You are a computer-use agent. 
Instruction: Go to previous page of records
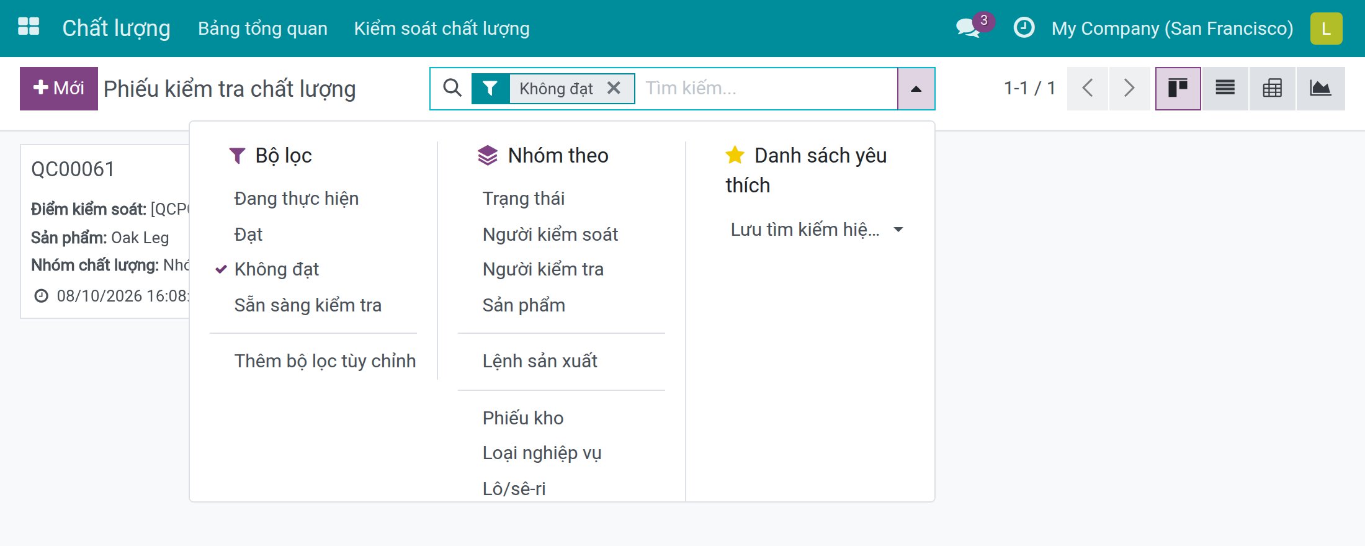(x=1087, y=88)
